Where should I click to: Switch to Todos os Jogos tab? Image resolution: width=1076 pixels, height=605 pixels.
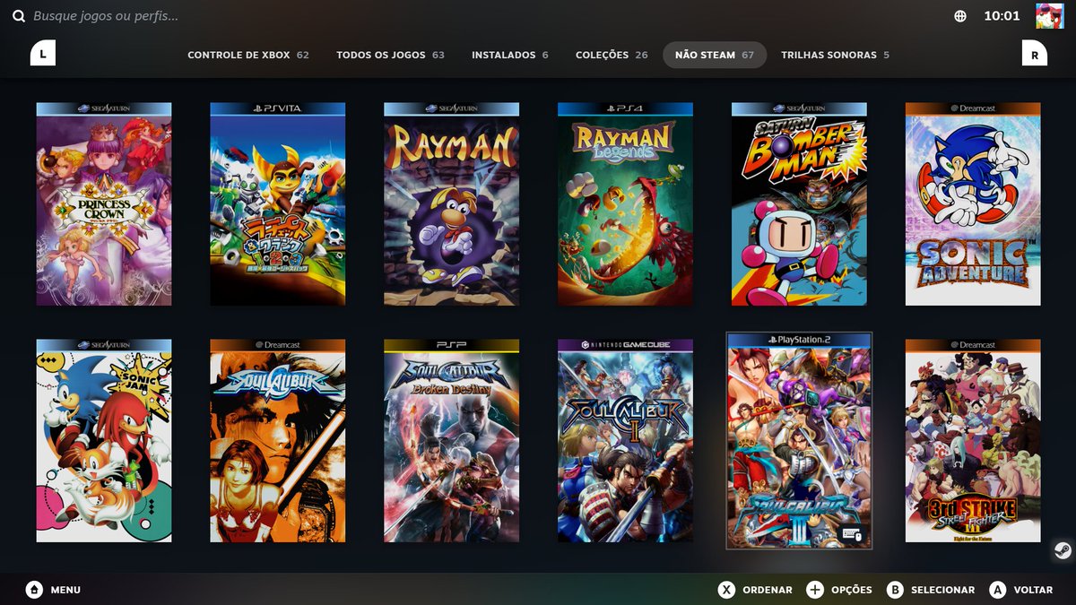pyautogui.click(x=390, y=55)
